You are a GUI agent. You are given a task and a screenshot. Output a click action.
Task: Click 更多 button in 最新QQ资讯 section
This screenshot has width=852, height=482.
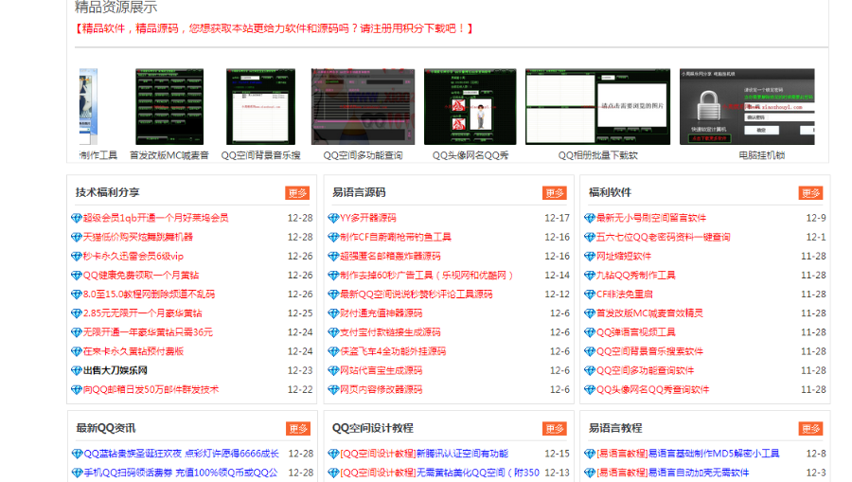(x=298, y=429)
